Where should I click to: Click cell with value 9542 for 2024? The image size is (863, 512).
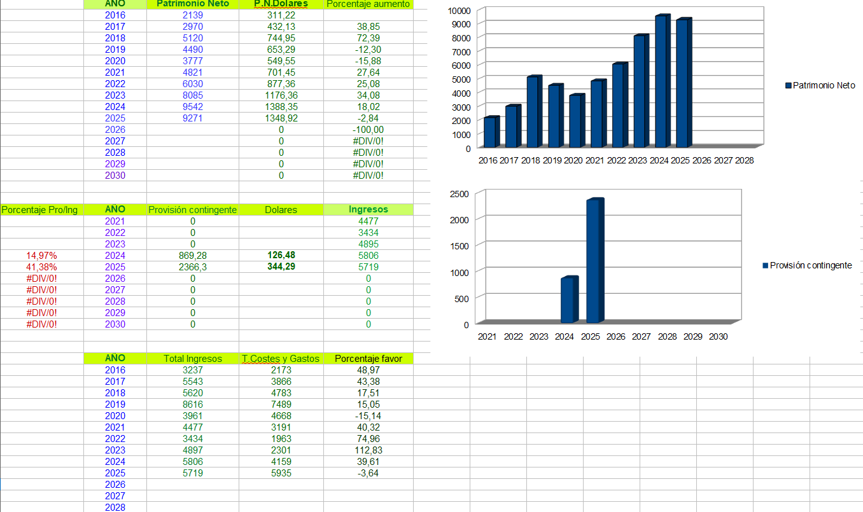point(193,107)
